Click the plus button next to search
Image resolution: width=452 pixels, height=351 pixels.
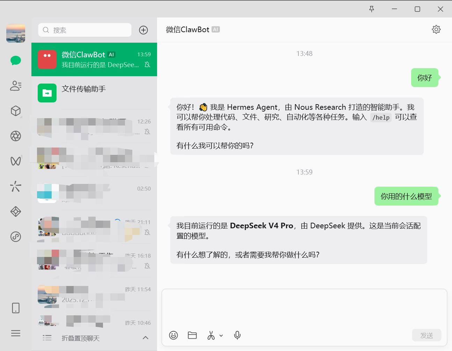tap(143, 30)
